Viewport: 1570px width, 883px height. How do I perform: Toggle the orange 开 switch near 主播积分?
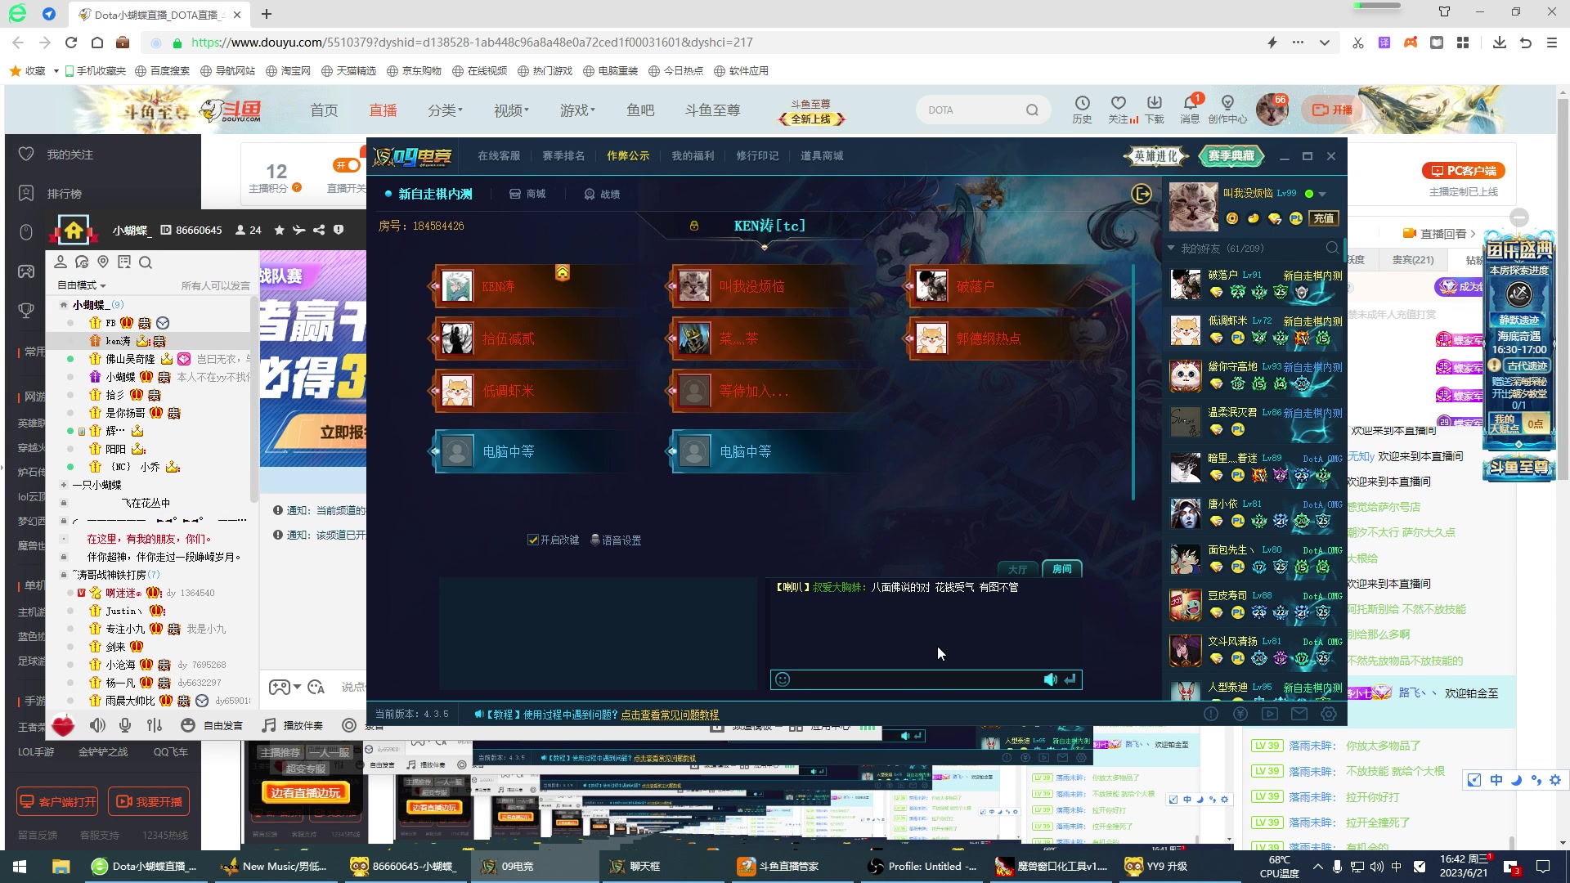[x=347, y=165]
